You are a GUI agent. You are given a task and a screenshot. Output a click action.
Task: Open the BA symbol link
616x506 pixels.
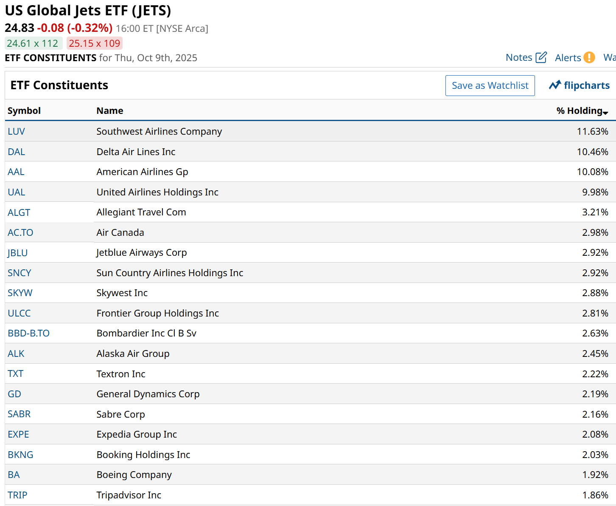point(14,475)
